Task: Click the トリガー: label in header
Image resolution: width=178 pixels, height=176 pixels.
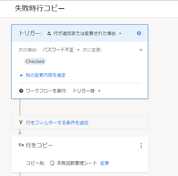Action: [30, 33]
